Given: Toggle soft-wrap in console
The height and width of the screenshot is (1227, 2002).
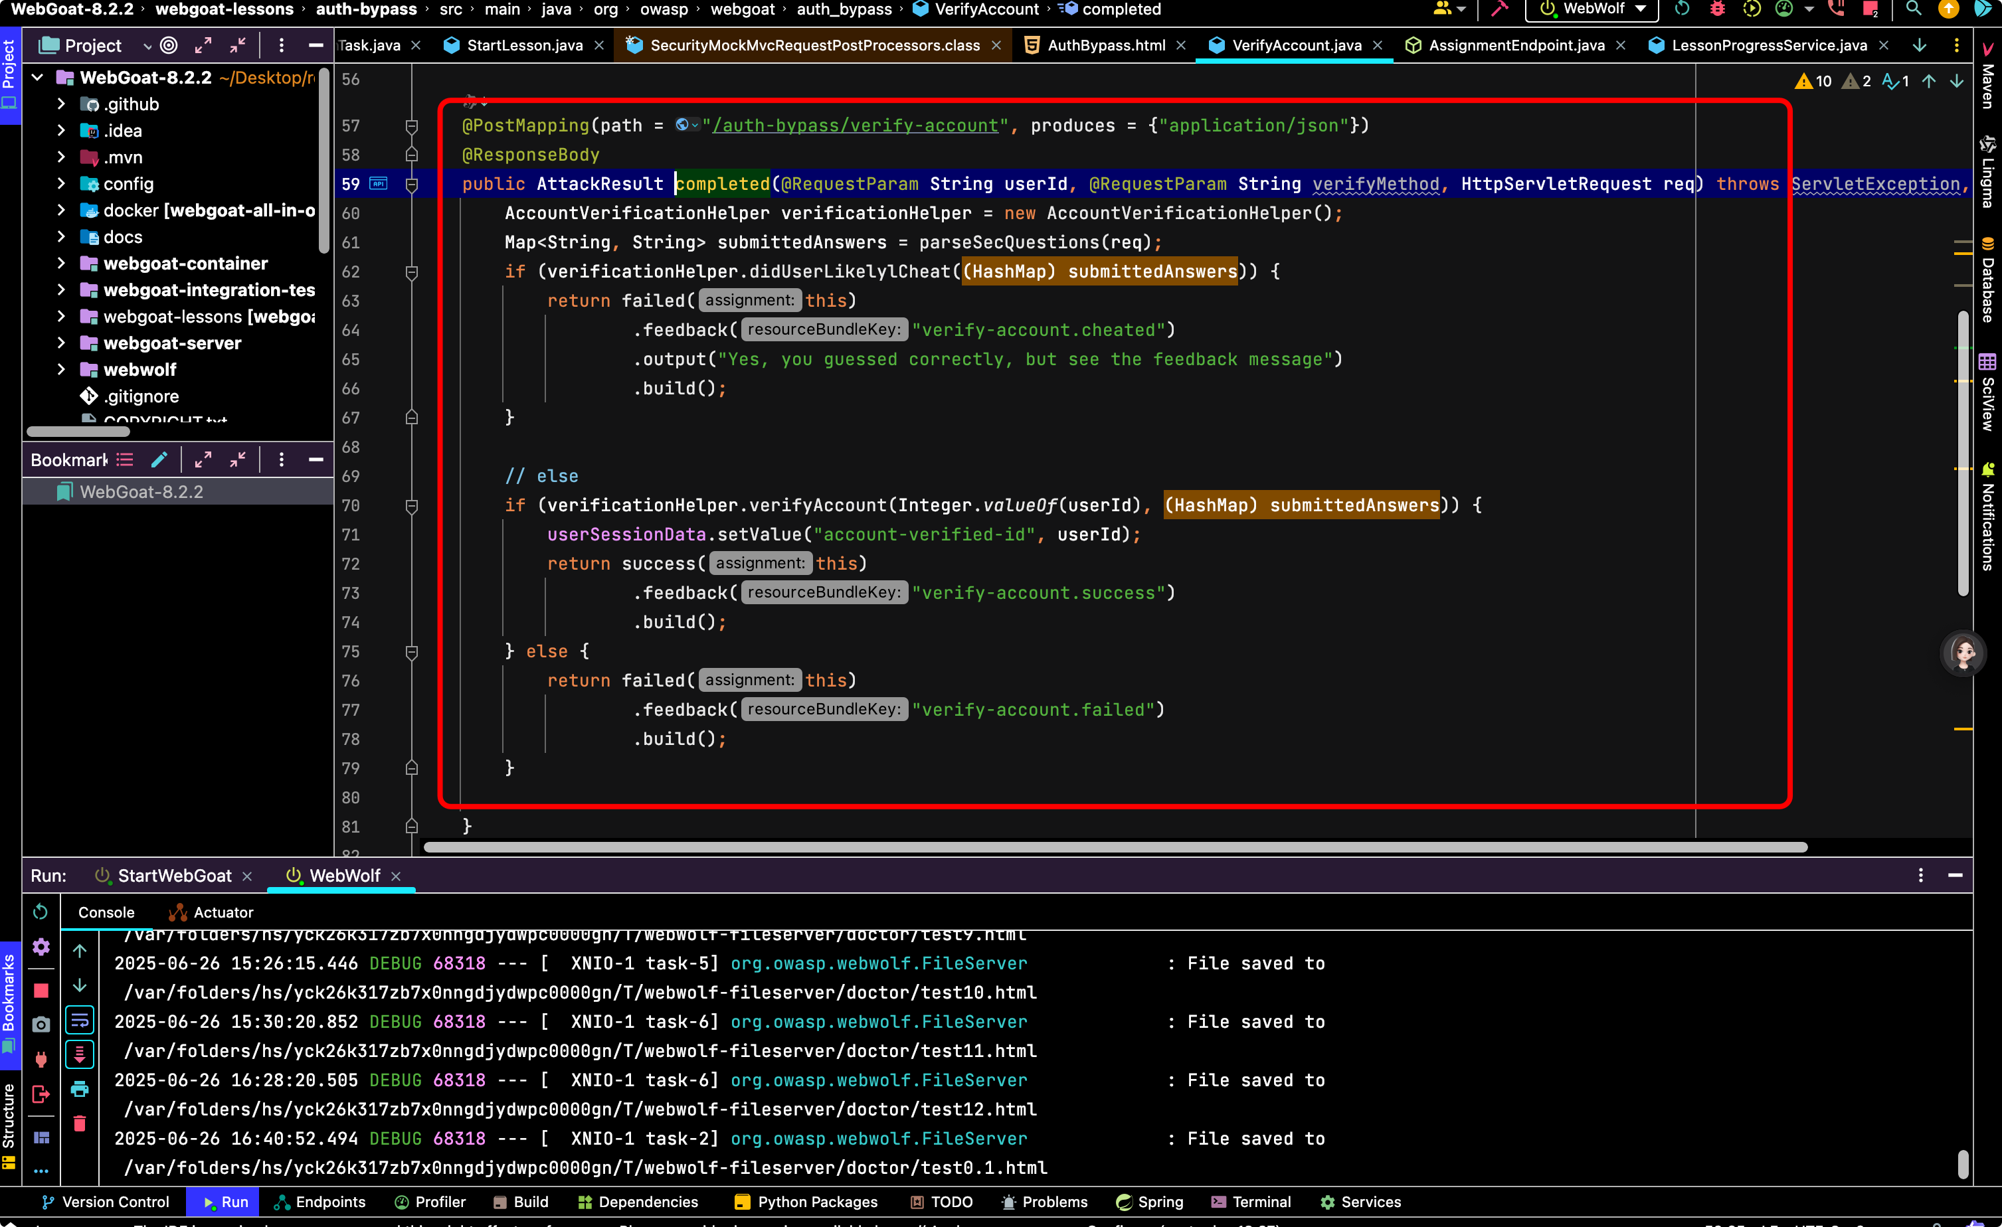Looking at the screenshot, I should pos(80,1020).
